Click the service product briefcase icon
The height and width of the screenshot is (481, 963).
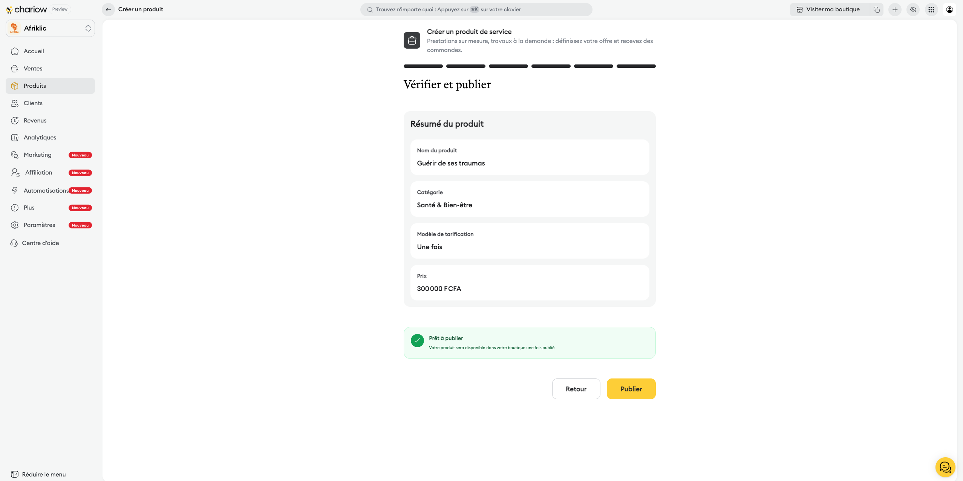pyautogui.click(x=412, y=40)
